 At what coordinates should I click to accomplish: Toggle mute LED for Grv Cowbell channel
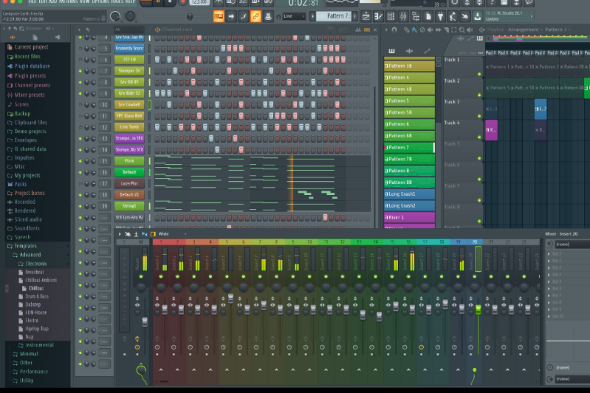coord(80,105)
